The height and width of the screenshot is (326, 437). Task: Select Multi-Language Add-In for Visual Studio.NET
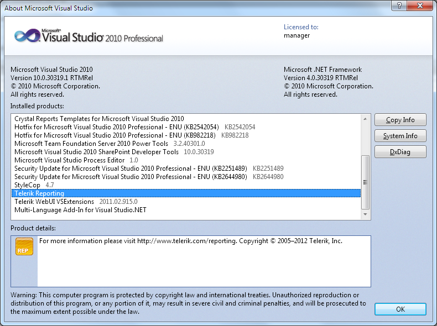(186, 210)
